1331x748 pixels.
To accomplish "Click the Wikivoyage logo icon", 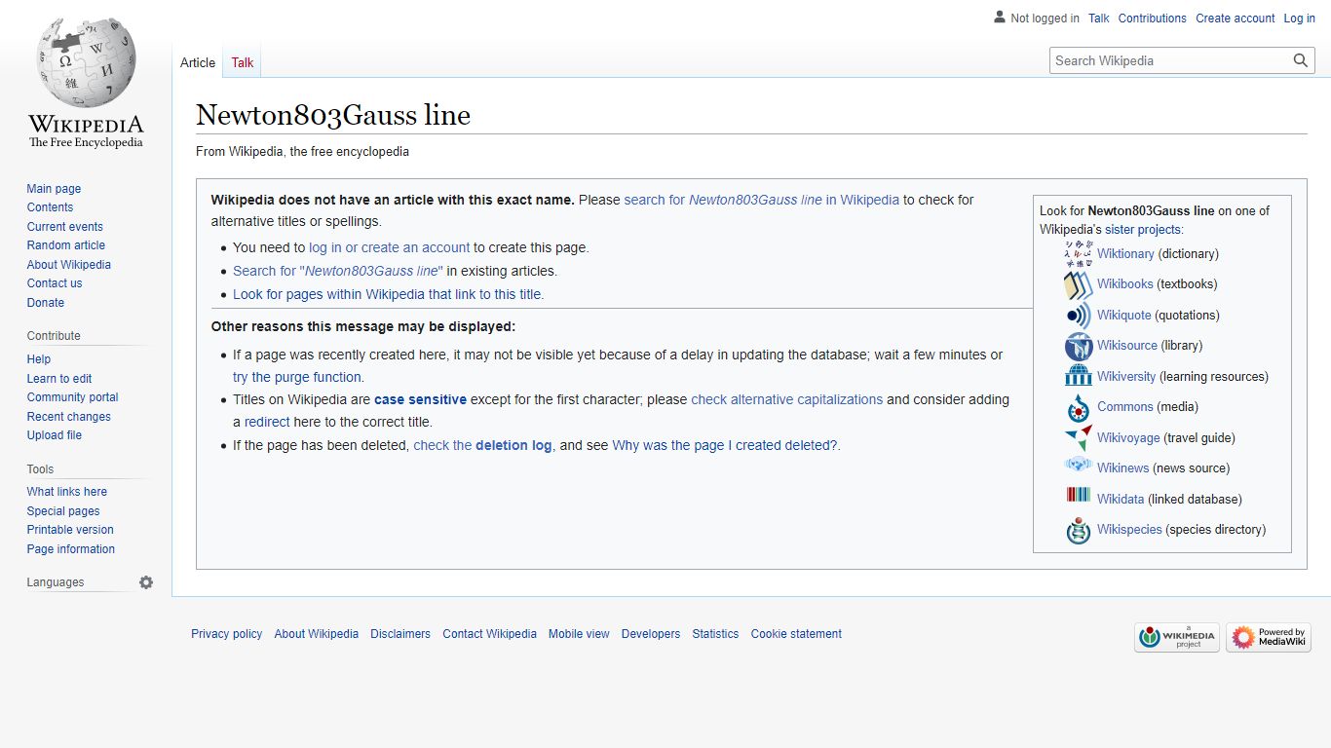I will click(x=1079, y=438).
